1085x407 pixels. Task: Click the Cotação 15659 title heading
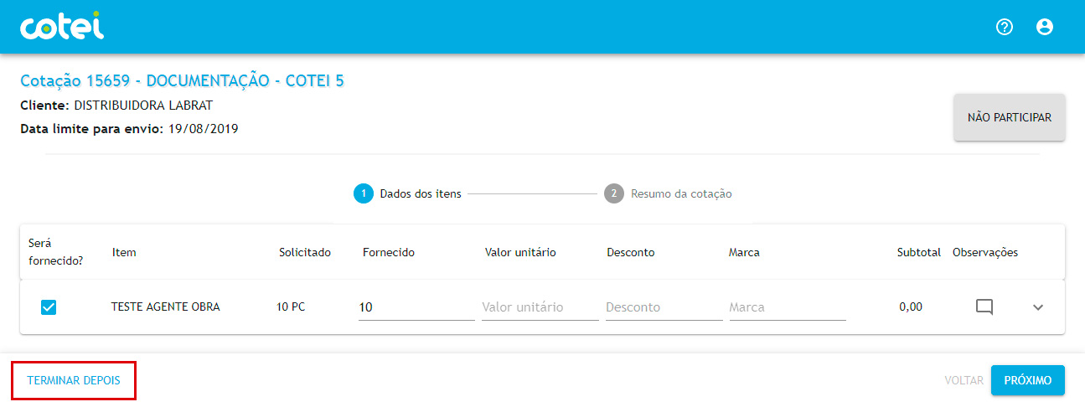click(182, 81)
